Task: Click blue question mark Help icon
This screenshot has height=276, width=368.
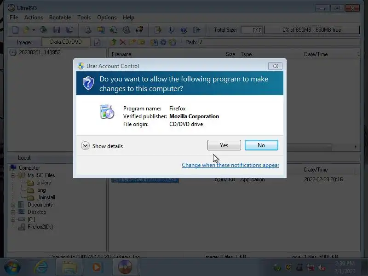Action: [184, 30]
